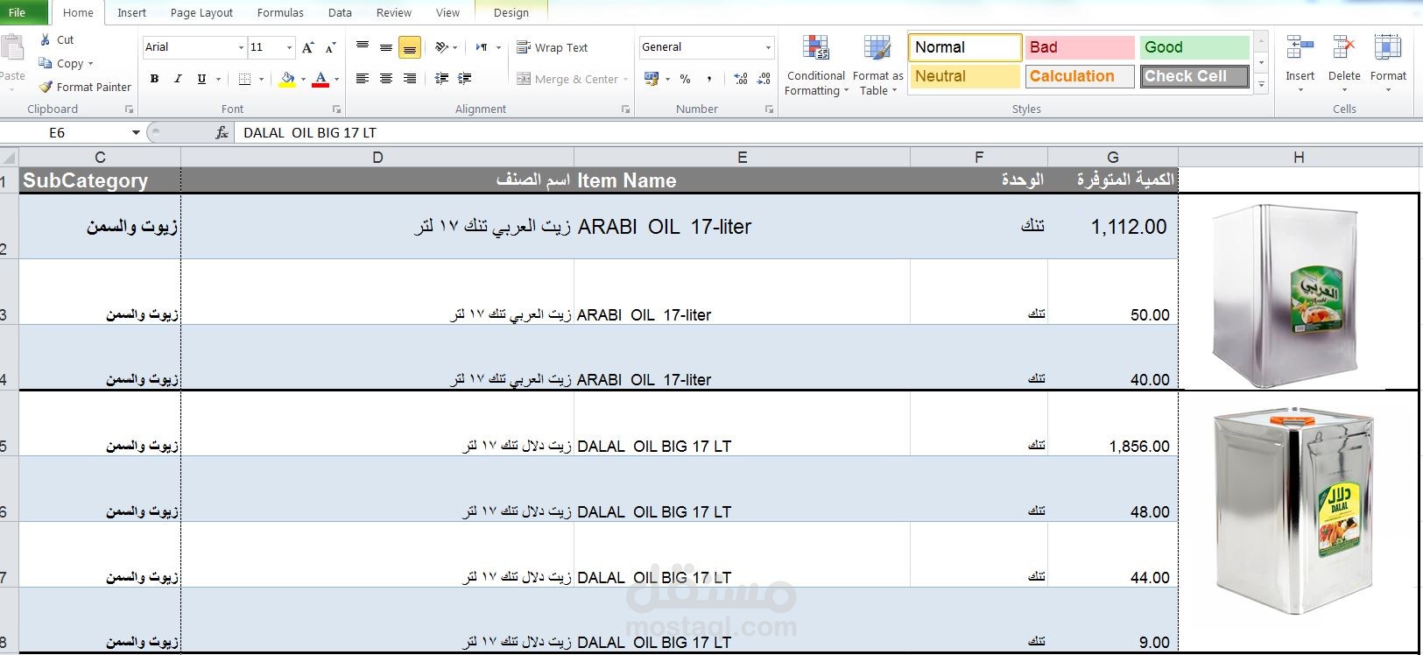Click the Insert Cells icon

point(1300,47)
